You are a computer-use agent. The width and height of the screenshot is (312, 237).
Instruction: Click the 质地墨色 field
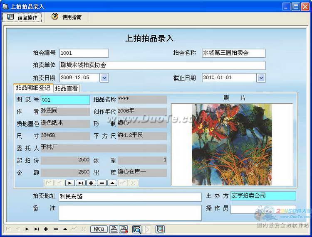click(x=65, y=124)
